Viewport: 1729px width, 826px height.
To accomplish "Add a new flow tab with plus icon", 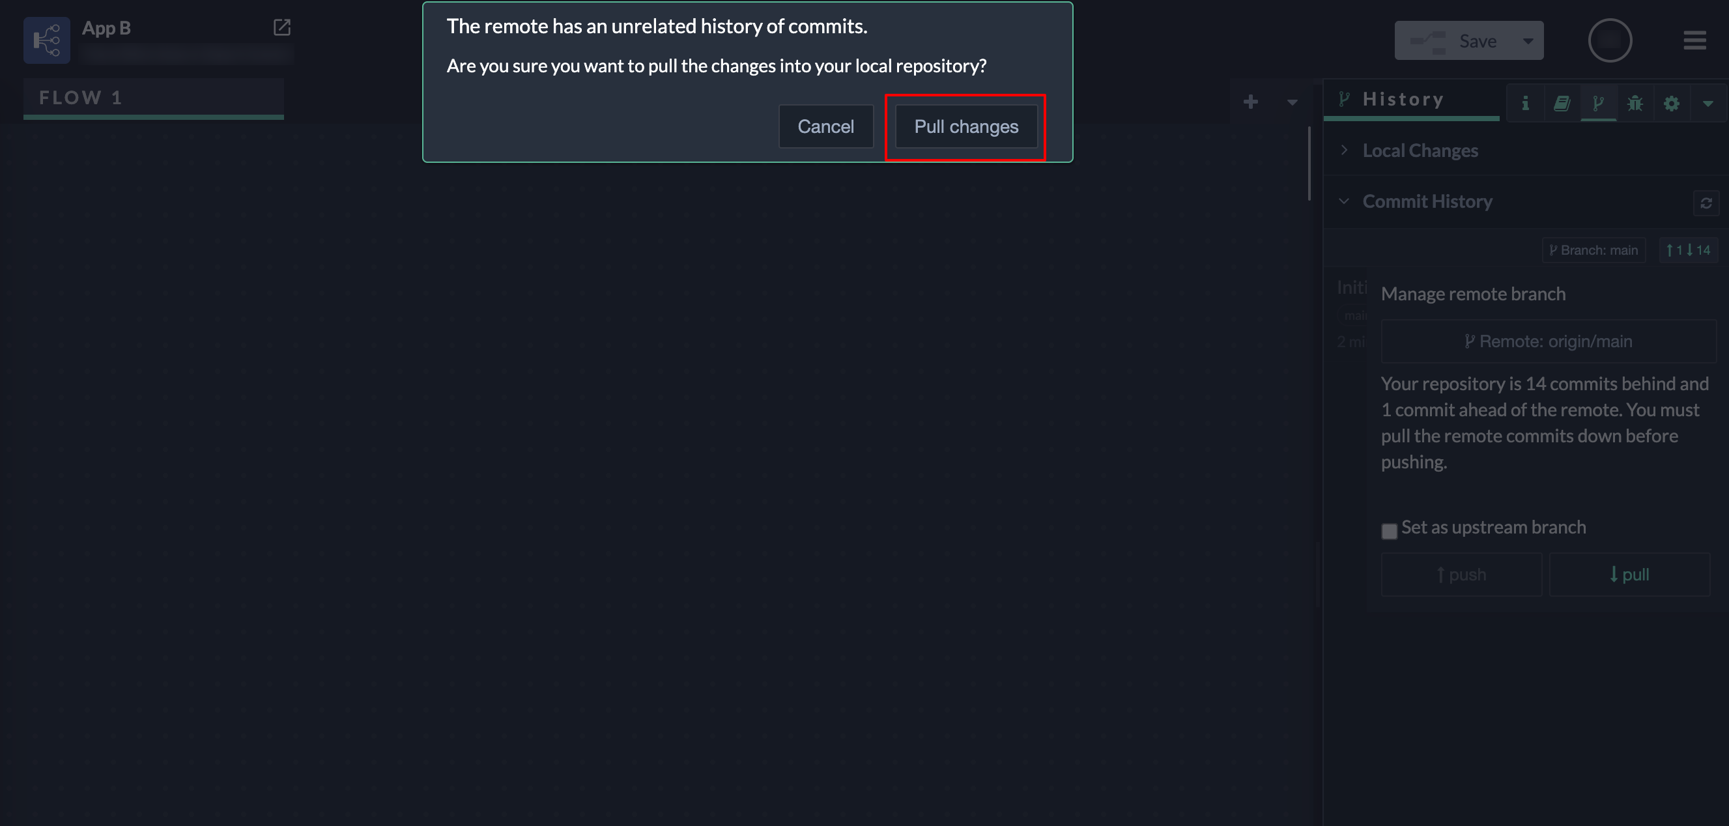I will 1250,102.
